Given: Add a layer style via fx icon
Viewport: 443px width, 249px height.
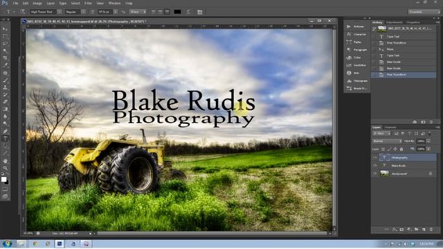Looking at the screenshot, I should (395, 230).
